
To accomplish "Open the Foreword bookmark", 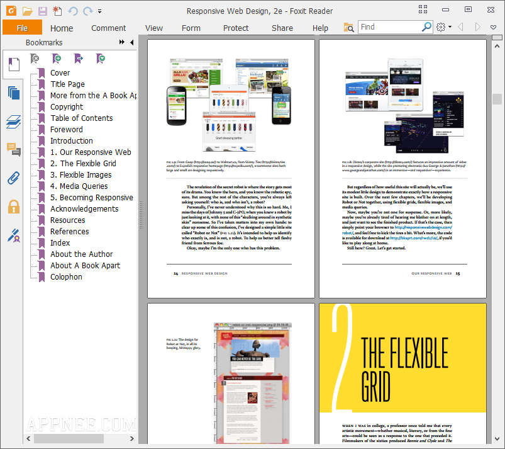I will pos(67,129).
